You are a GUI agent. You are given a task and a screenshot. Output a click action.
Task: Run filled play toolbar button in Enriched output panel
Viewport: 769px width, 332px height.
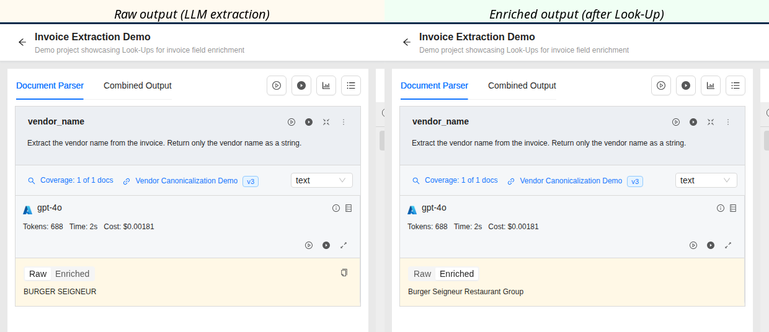click(686, 85)
